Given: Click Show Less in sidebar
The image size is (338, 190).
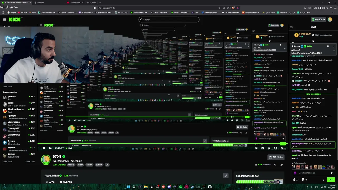Looking at the screenshot, I should (x=30, y=161).
